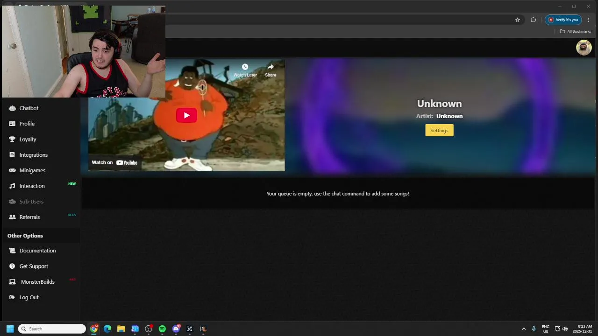Screen dimensions: 598x336
Task: Open Chrome three-dot menu
Action: (589, 20)
